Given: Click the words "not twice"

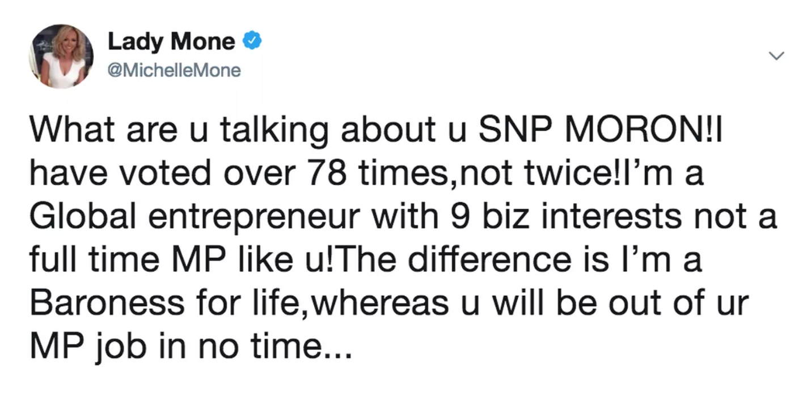Looking at the screenshot, I should tap(508, 175).
